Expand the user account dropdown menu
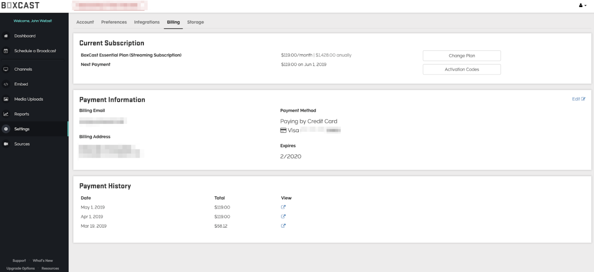The height and width of the screenshot is (272, 594). click(583, 5)
